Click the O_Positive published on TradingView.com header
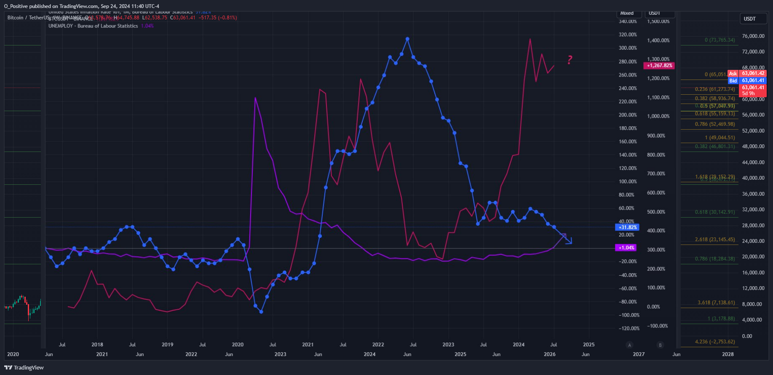 coord(82,6)
